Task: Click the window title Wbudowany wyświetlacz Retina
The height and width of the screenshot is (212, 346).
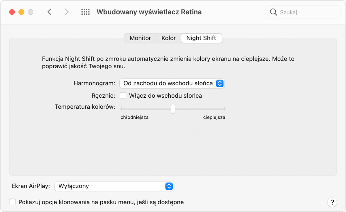Action: [x=149, y=12]
